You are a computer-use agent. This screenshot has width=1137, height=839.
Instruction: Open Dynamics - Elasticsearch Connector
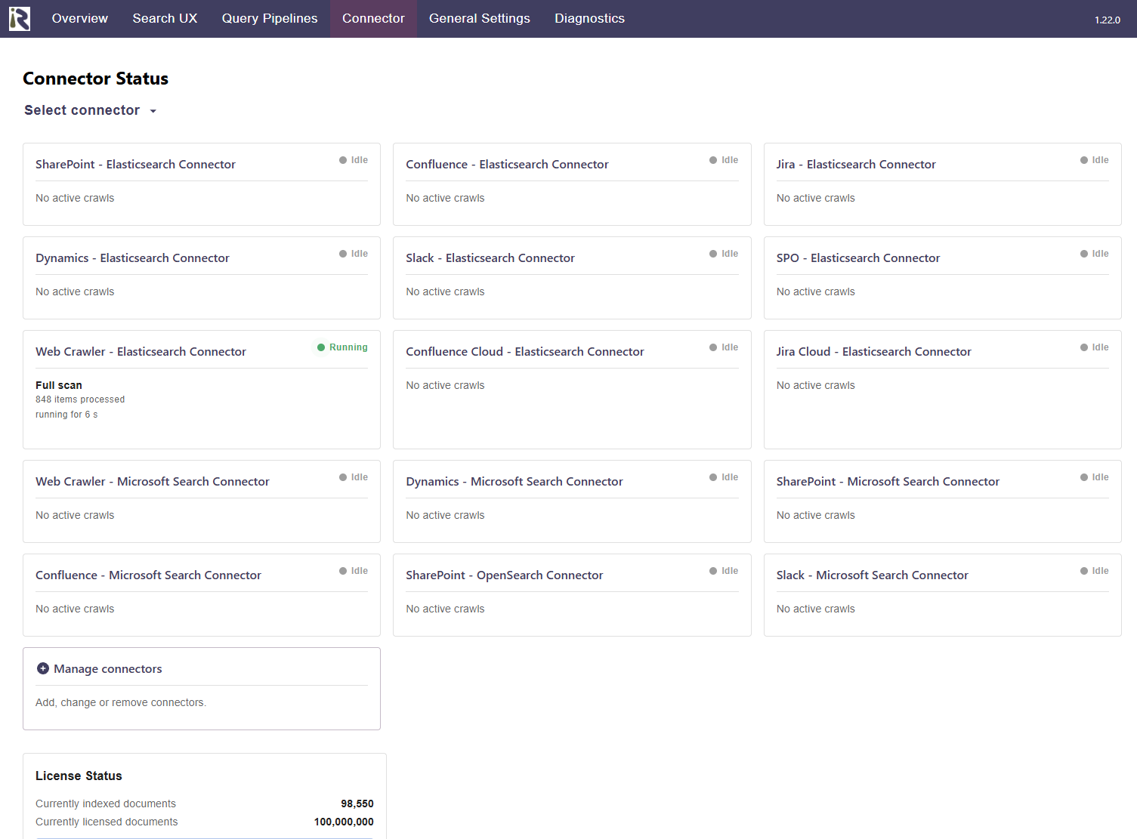[132, 258]
